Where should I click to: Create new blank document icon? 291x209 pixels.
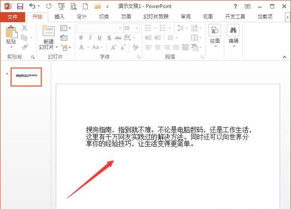pos(85,6)
